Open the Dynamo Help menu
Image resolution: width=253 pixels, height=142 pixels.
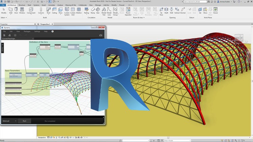(46, 31)
